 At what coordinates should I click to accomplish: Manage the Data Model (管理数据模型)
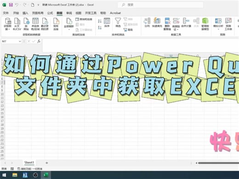[x=205, y=24]
